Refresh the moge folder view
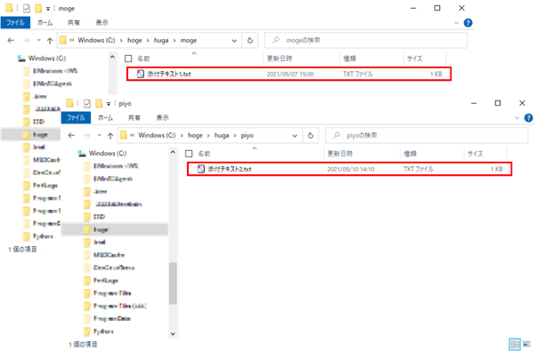The width and height of the screenshot is (535, 351). pyautogui.click(x=250, y=41)
